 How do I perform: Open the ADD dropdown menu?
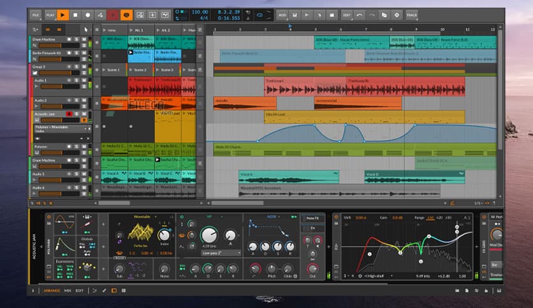pos(282,14)
